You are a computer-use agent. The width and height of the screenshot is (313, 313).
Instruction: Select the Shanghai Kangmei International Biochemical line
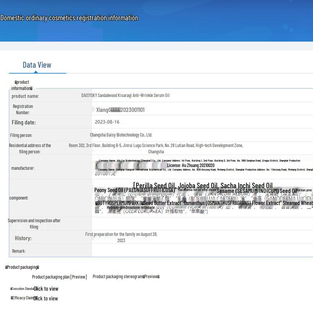tap(205, 170)
